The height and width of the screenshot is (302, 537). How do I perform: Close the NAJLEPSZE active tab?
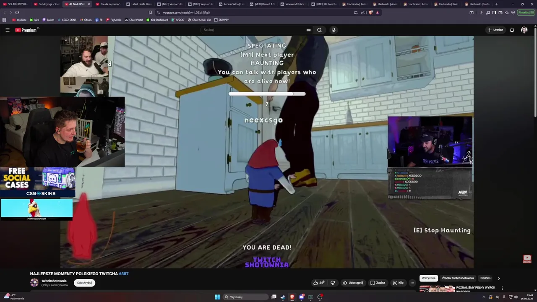[x=89, y=4]
